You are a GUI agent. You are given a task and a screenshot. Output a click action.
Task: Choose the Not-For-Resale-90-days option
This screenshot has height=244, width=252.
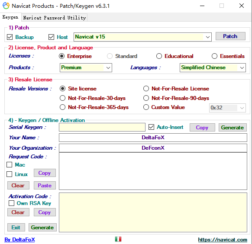pos(146,98)
